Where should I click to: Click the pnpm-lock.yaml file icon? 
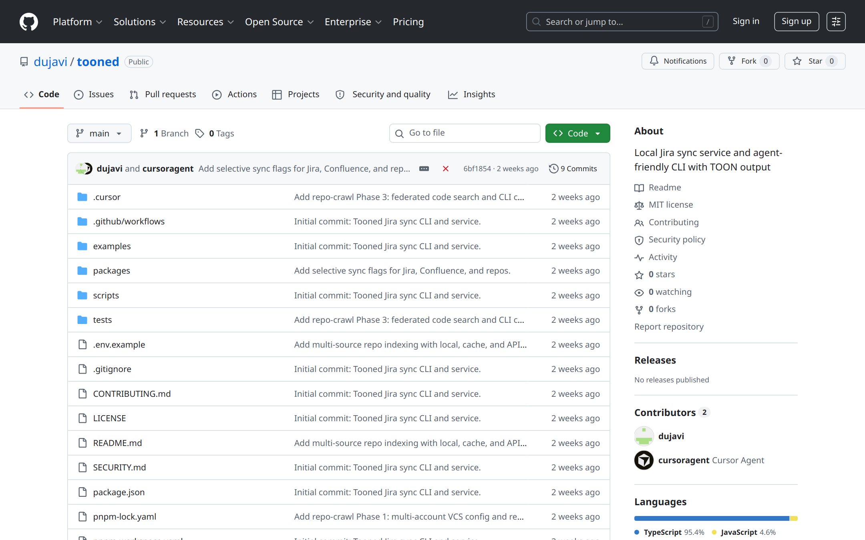pos(82,517)
